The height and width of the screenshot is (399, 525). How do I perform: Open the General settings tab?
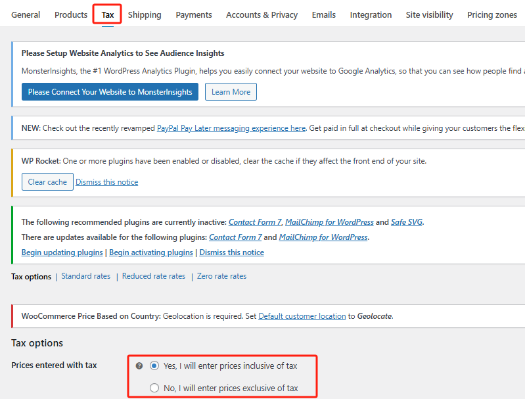(x=26, y=14)
